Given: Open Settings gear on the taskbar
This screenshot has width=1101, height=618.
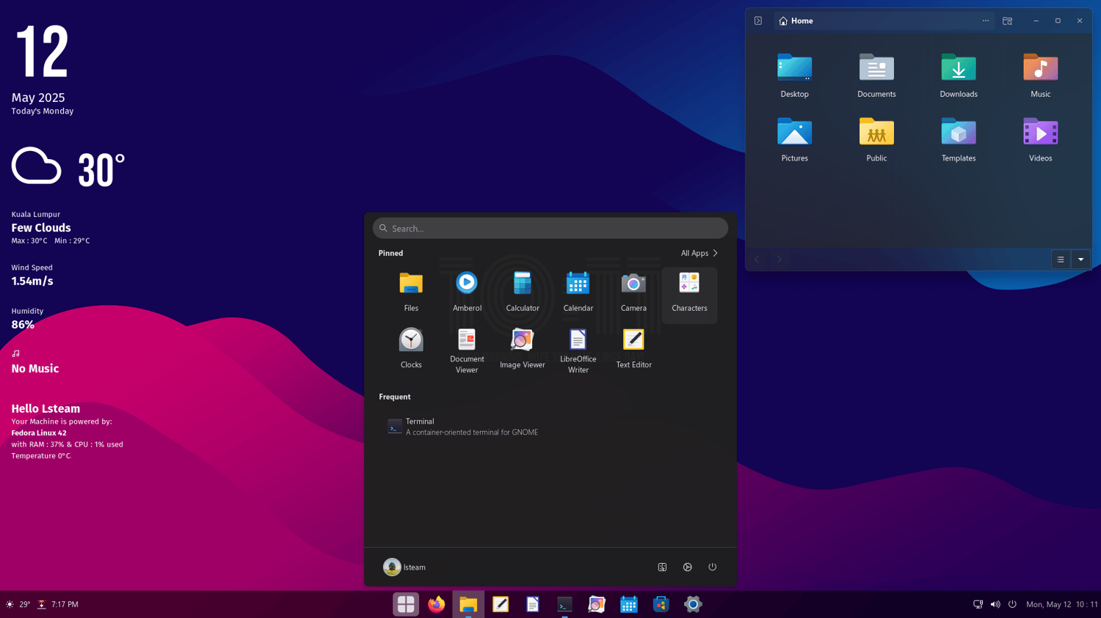Looking at the screenshot, I should pyautogui.click(x=693, y=604).
